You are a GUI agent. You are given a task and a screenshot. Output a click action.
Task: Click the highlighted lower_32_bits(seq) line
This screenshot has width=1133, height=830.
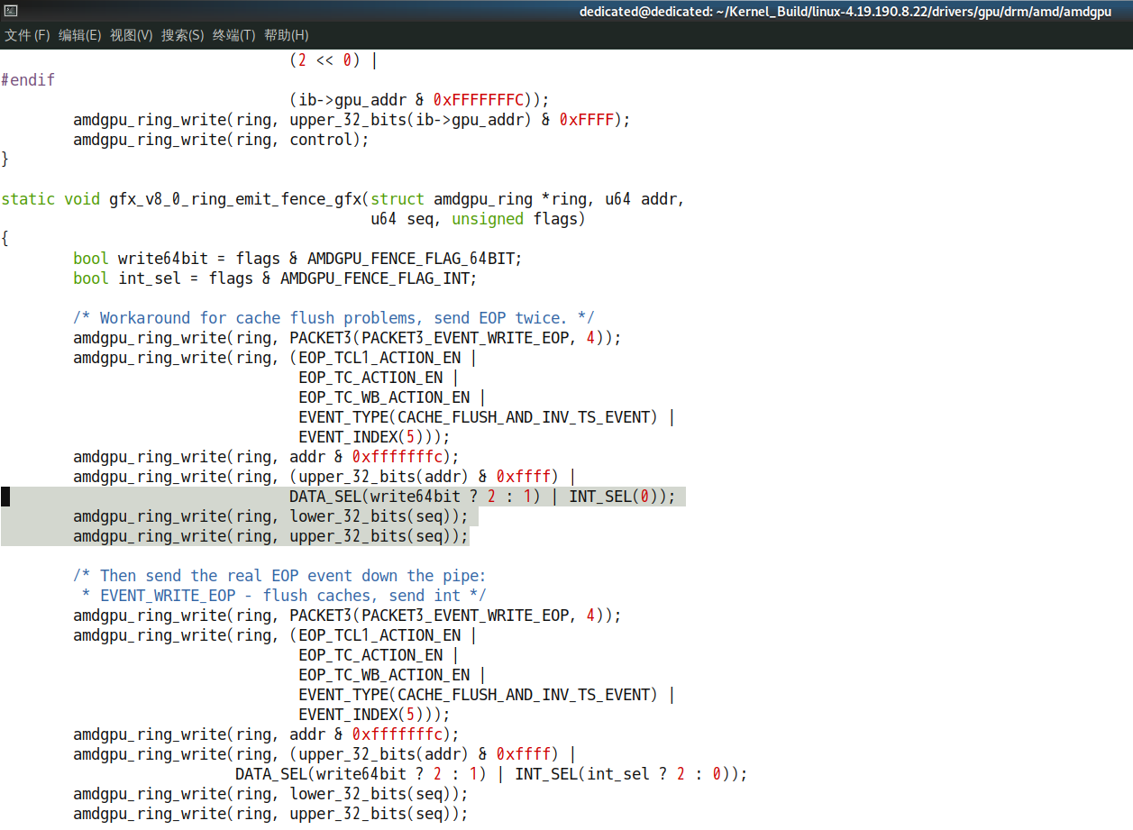(270, 516)
